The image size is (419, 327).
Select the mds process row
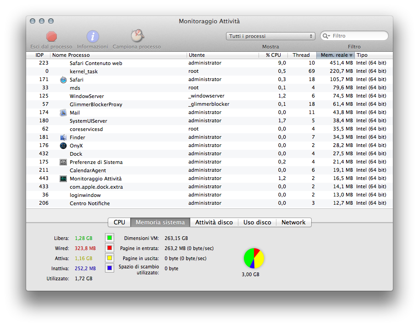point(209,88)
